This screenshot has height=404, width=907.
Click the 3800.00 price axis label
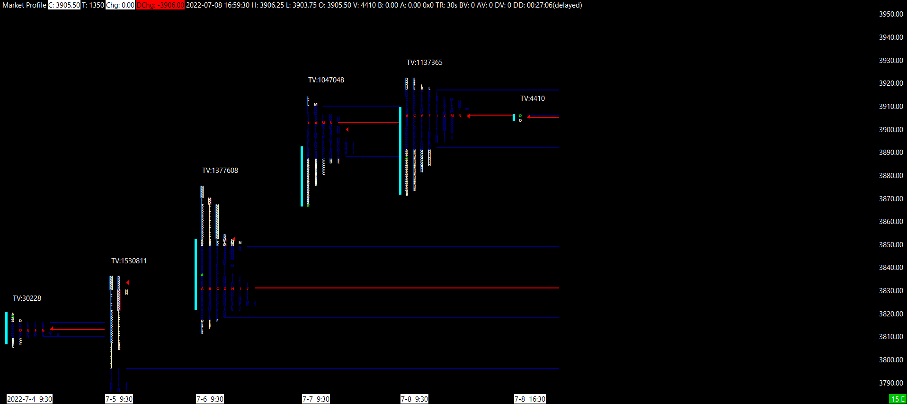[x=891, y=360]
